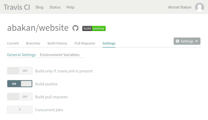Click the GitHub repository icon
This screenshot has width=208, height=120.
point(75,28)
